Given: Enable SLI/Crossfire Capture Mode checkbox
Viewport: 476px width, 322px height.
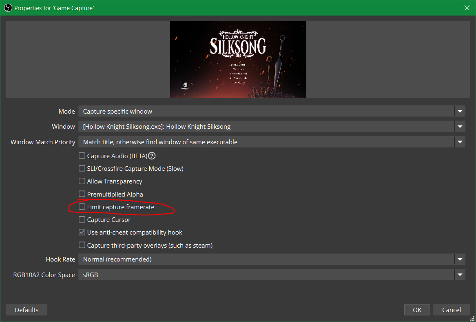Looking at the screenshot, I should pyautogui.click(x=82, y=168).
